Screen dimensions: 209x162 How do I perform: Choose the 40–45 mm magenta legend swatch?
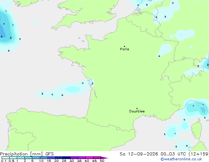coord(89,158)
